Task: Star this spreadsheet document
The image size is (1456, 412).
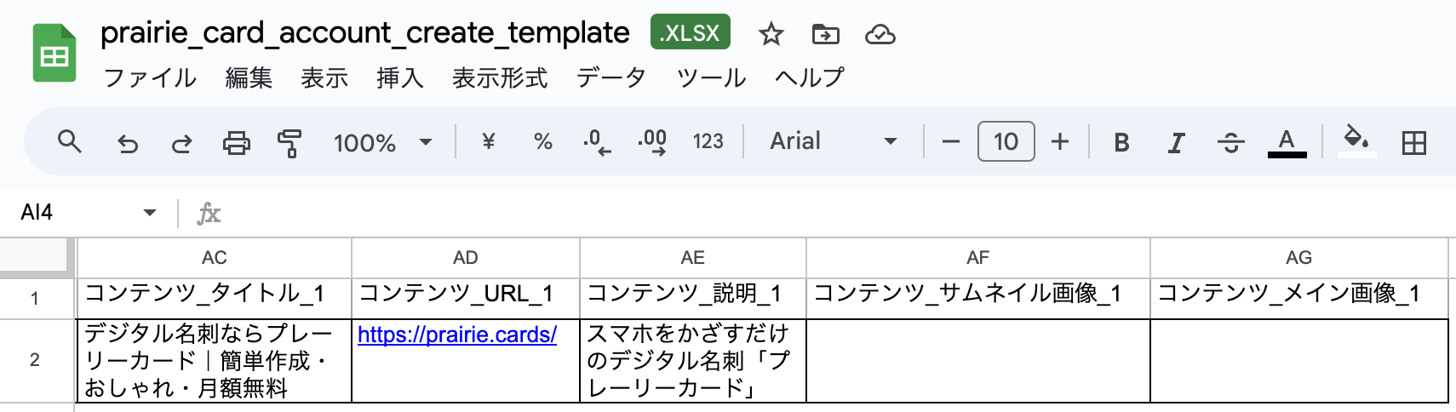Action: [771, 34]
